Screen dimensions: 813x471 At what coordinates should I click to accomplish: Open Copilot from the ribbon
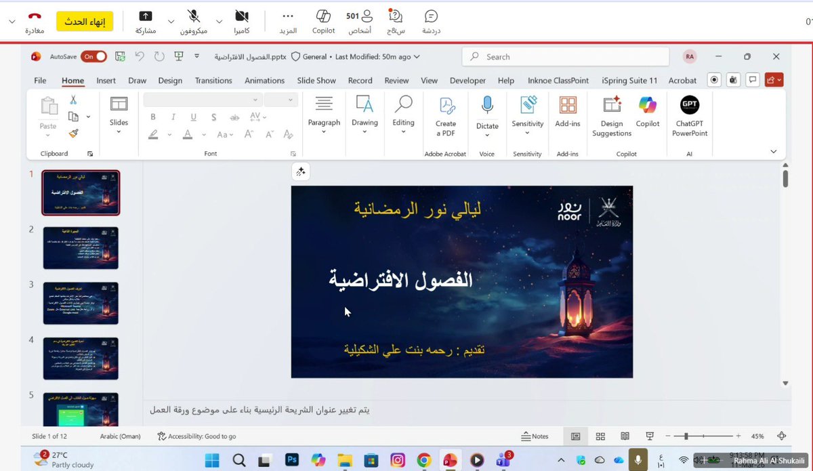tap(648, 112)
